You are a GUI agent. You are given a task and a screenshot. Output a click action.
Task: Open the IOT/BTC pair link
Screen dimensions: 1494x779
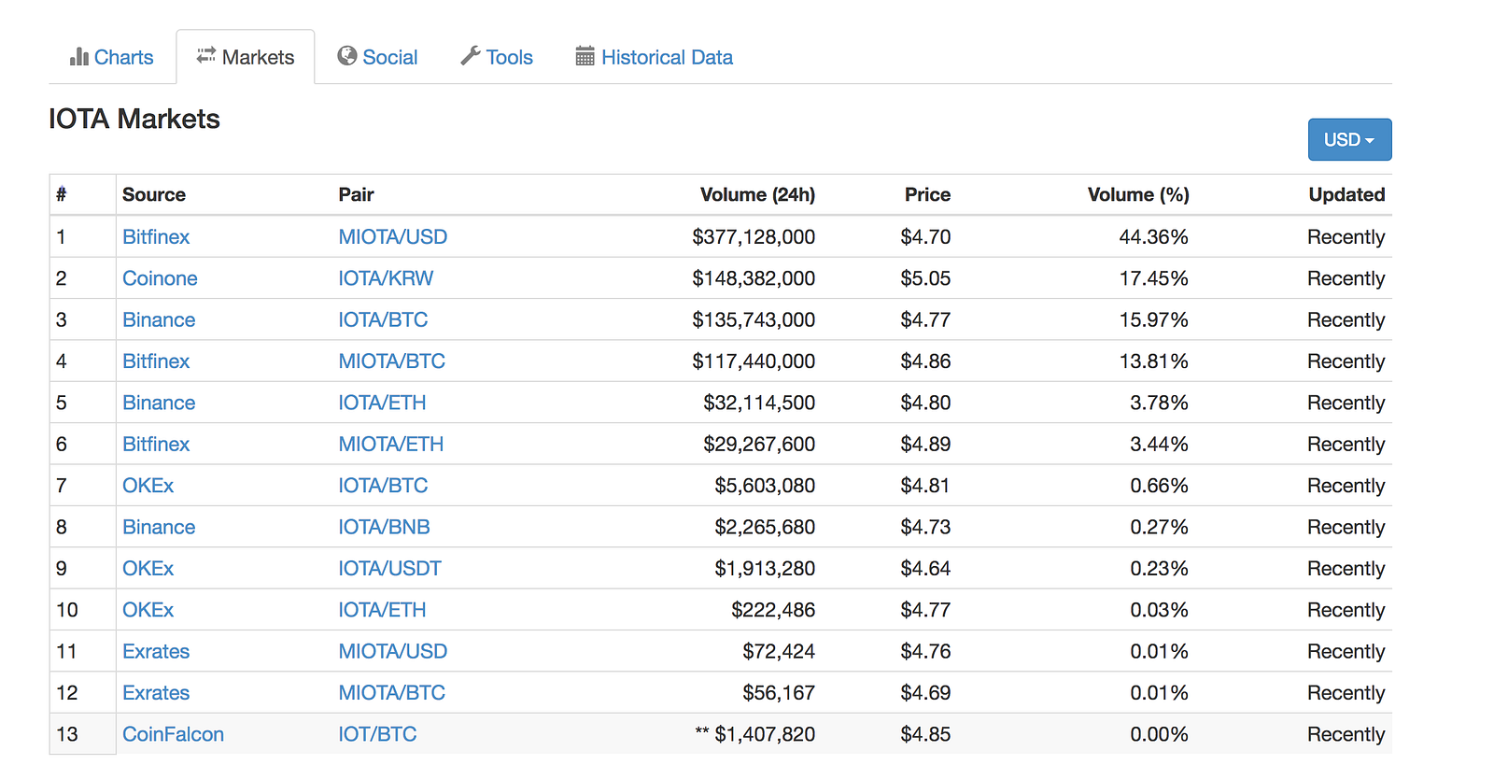(x=378, y=734)
